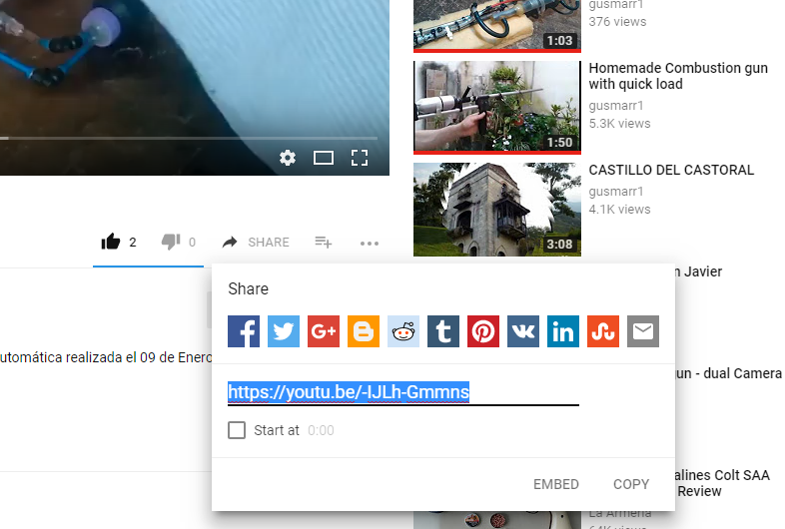
Task: Share video on Twitter
Action: [x=284, y=331]
